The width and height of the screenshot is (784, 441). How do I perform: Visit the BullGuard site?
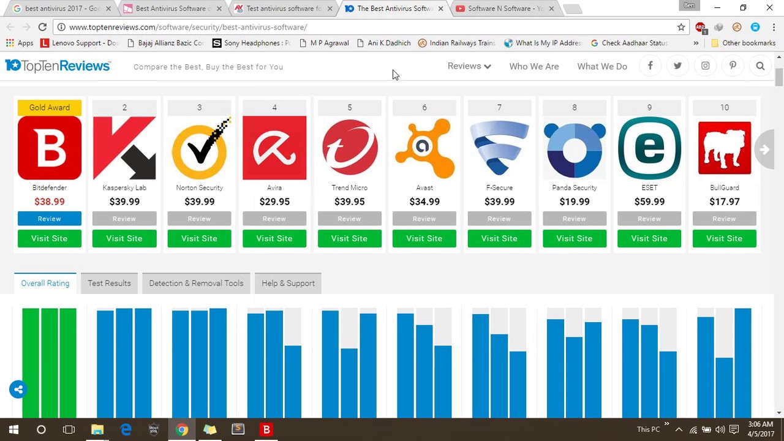[x=725, y=238]
